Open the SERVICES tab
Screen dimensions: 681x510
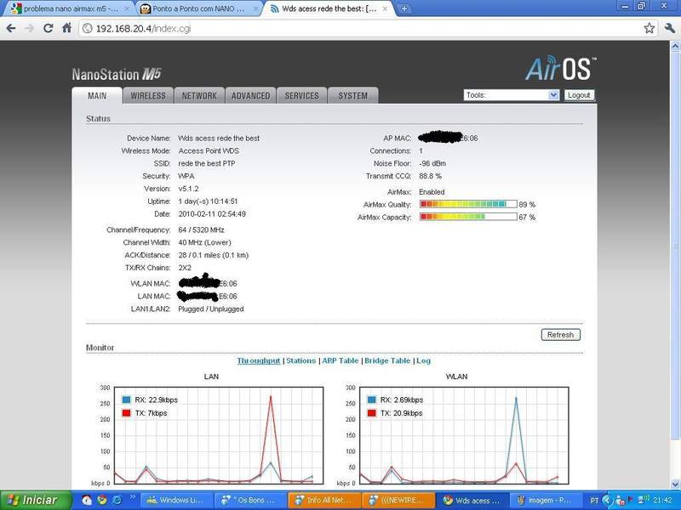pos(302,96)
